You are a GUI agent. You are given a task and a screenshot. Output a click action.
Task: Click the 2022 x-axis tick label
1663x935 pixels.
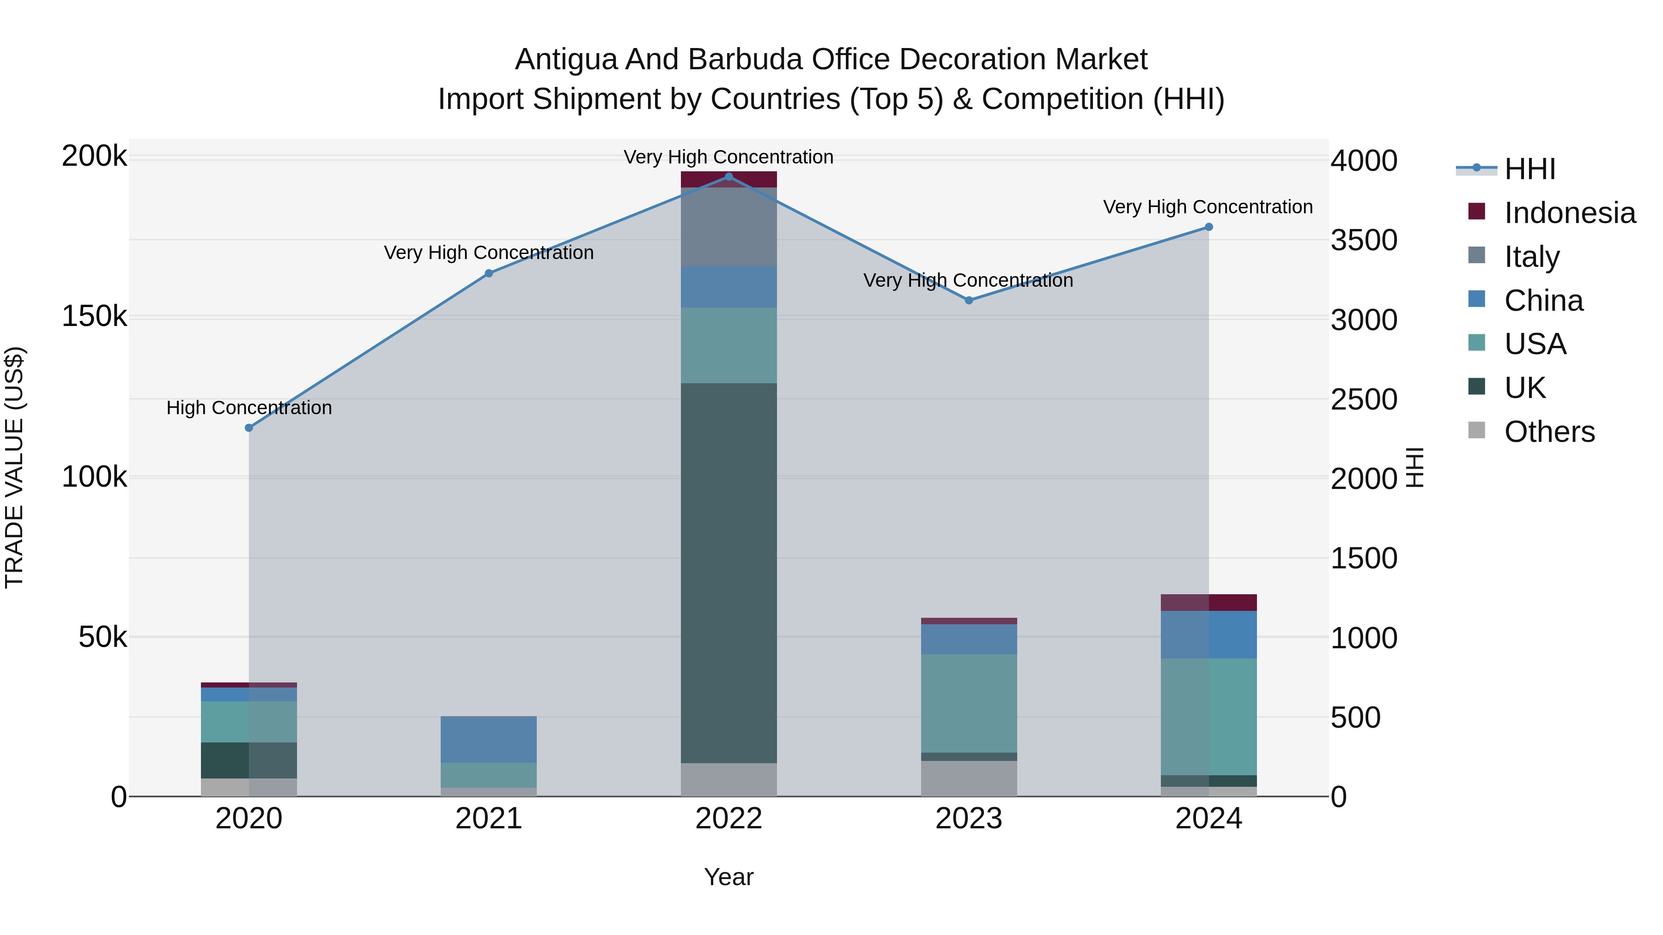coord(729,819)
